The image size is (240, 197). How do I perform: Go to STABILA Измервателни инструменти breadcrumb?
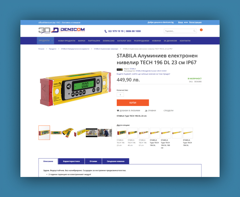click(75, 49)
